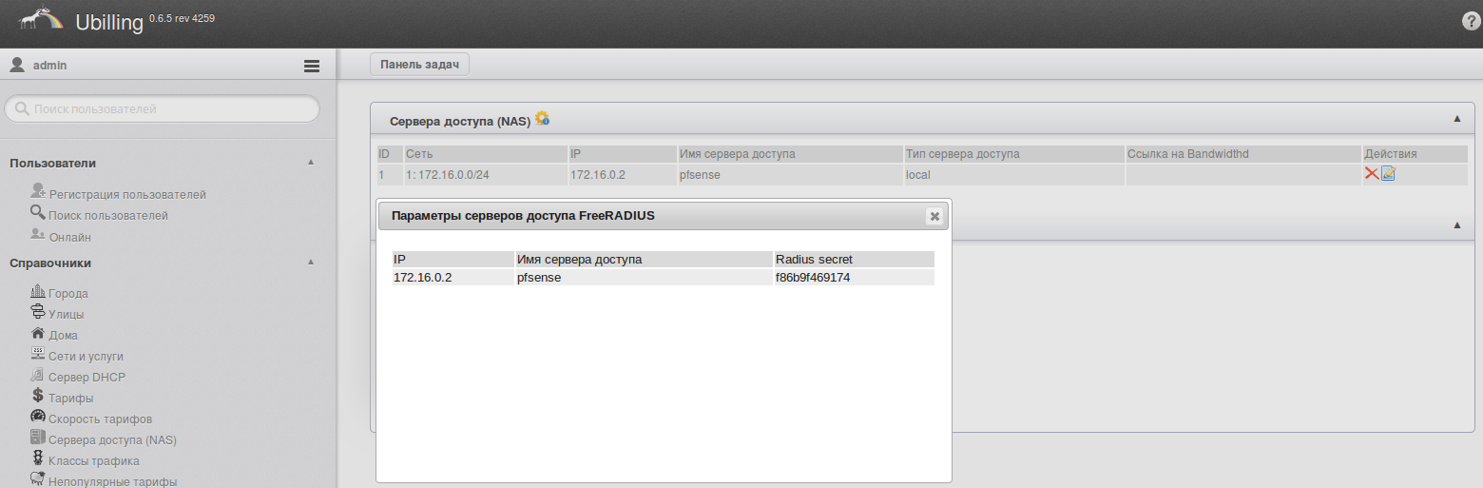Open Сервер DHCP in the sidebar
This screenshot has height=488, width=1483.
[x=87, y=377]
